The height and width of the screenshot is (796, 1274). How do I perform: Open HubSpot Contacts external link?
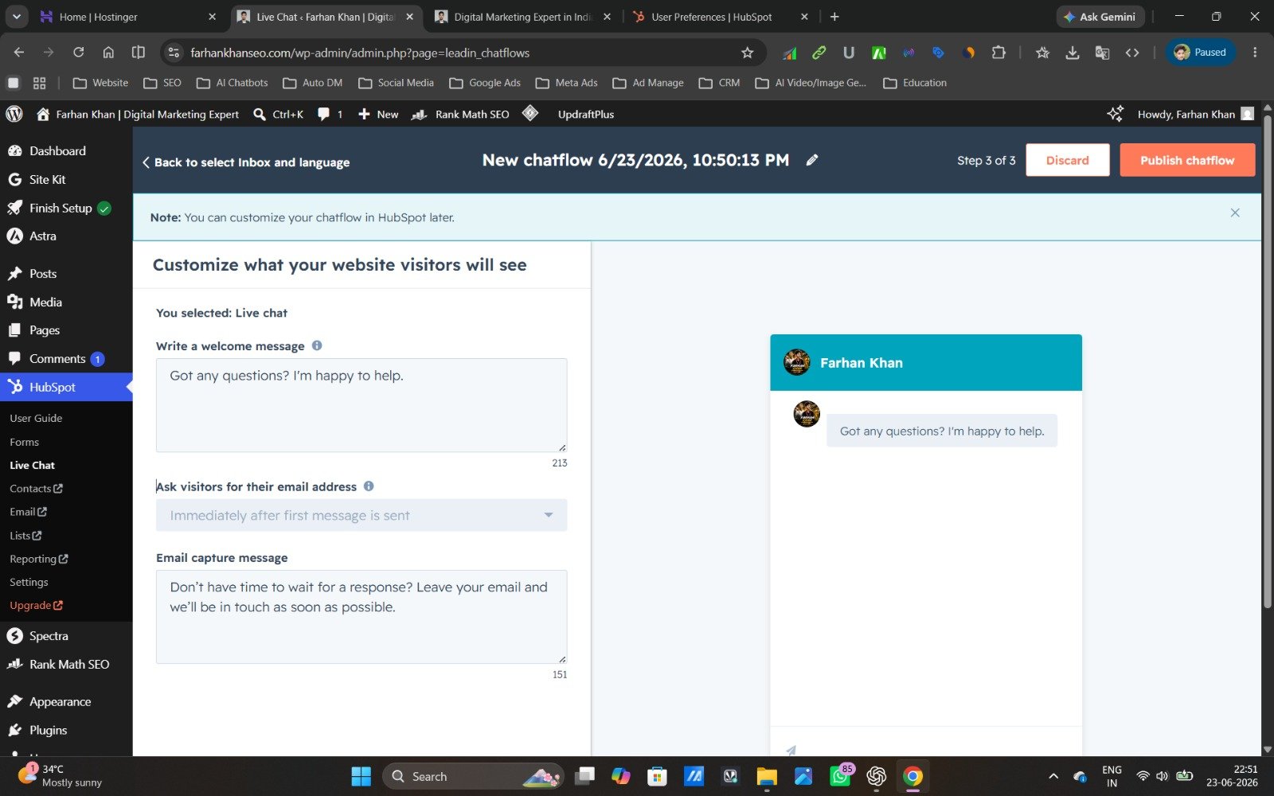36,489
